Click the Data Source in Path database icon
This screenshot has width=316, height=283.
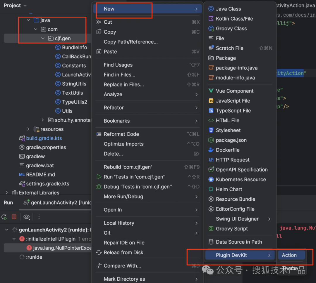(x=211, y=242)
